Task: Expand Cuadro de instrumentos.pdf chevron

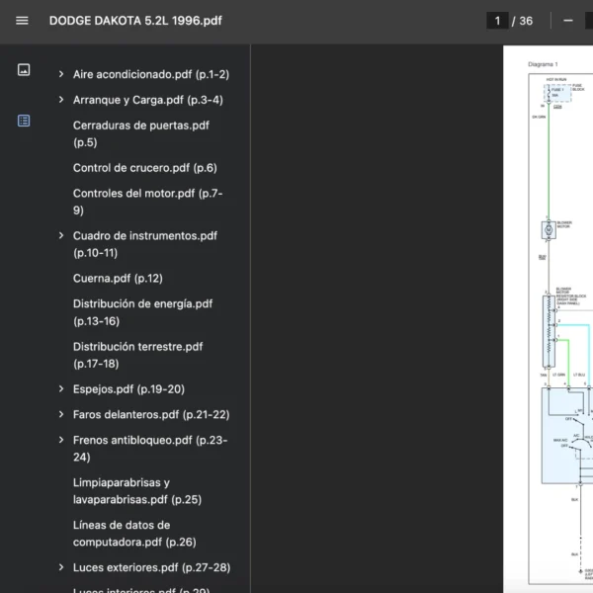Action: coord(61,236)
